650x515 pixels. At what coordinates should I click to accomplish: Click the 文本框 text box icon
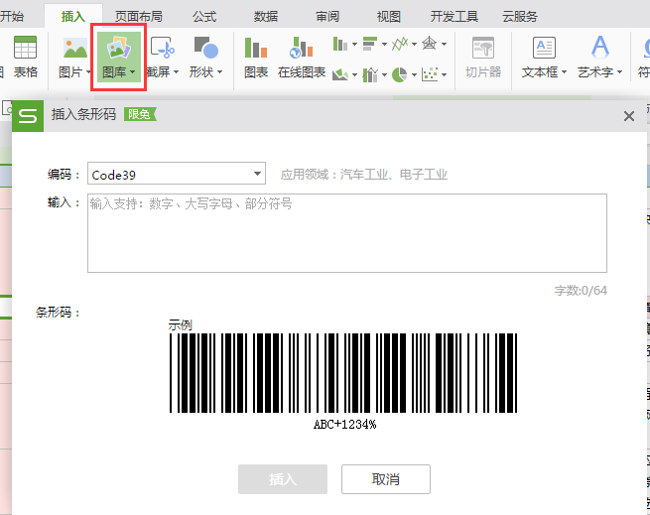(x=544, y=49)
